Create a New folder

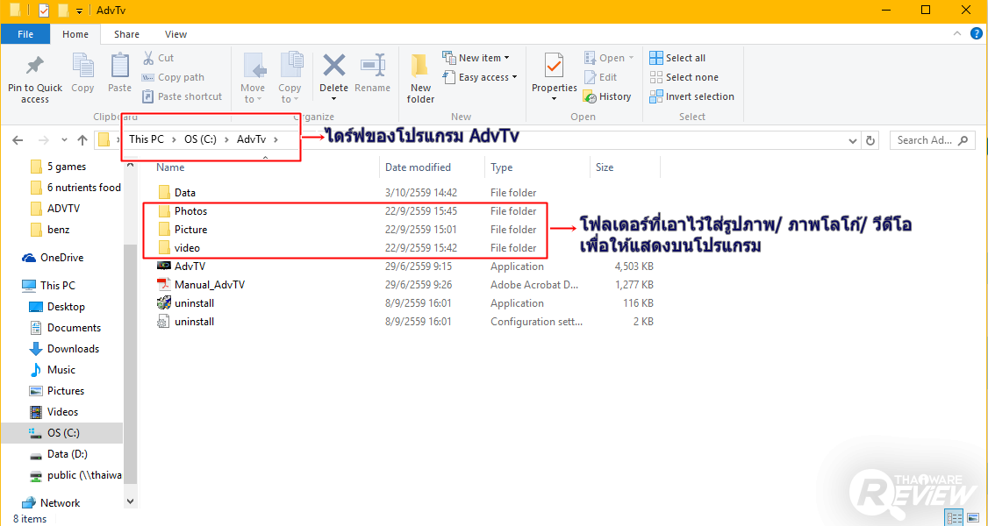(x=420, y=79)
